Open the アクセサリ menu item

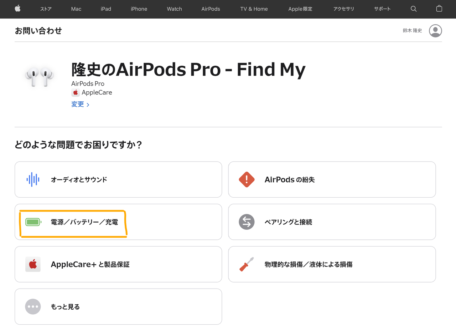click(344, 9)
